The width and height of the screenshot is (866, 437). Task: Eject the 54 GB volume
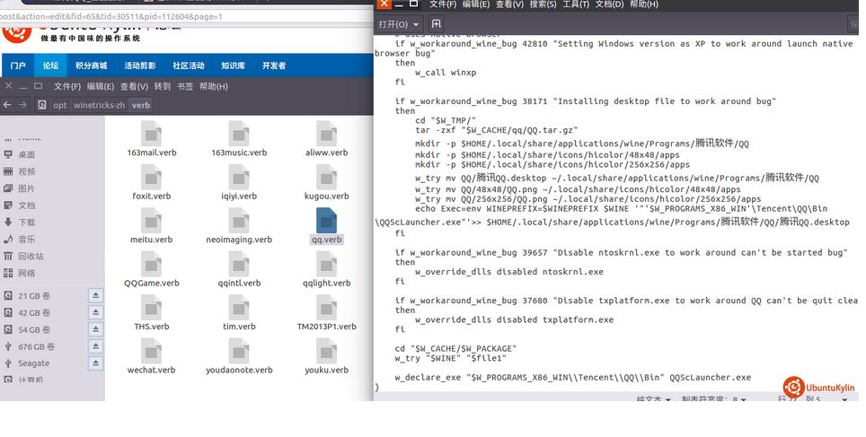95,329
